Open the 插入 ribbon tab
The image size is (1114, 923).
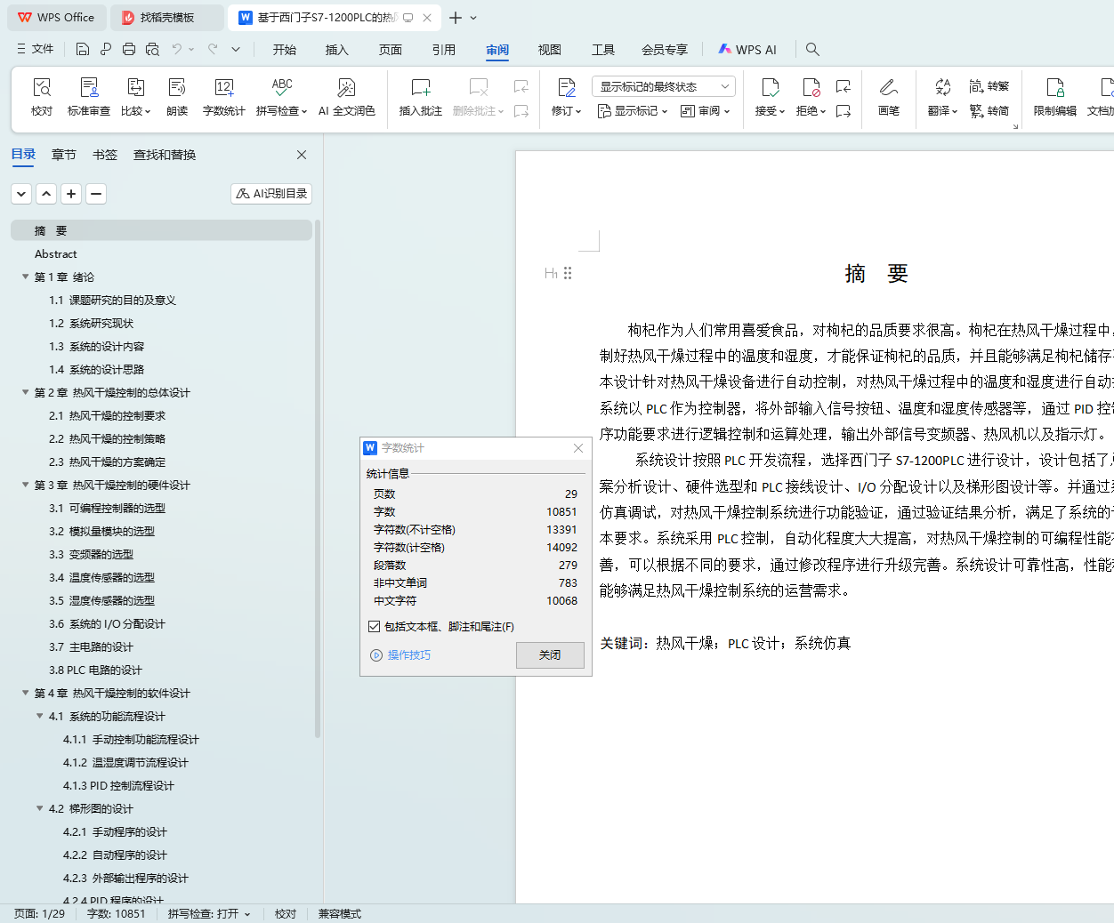click(337, 50)
